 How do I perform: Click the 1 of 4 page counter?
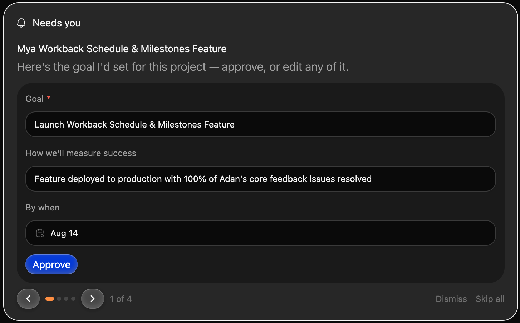coord(121,299)
